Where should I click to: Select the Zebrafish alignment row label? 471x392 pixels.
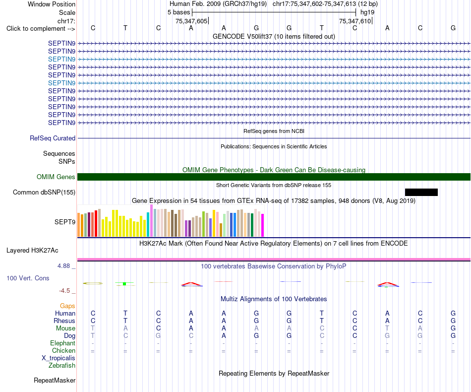(x=62, y=366)
